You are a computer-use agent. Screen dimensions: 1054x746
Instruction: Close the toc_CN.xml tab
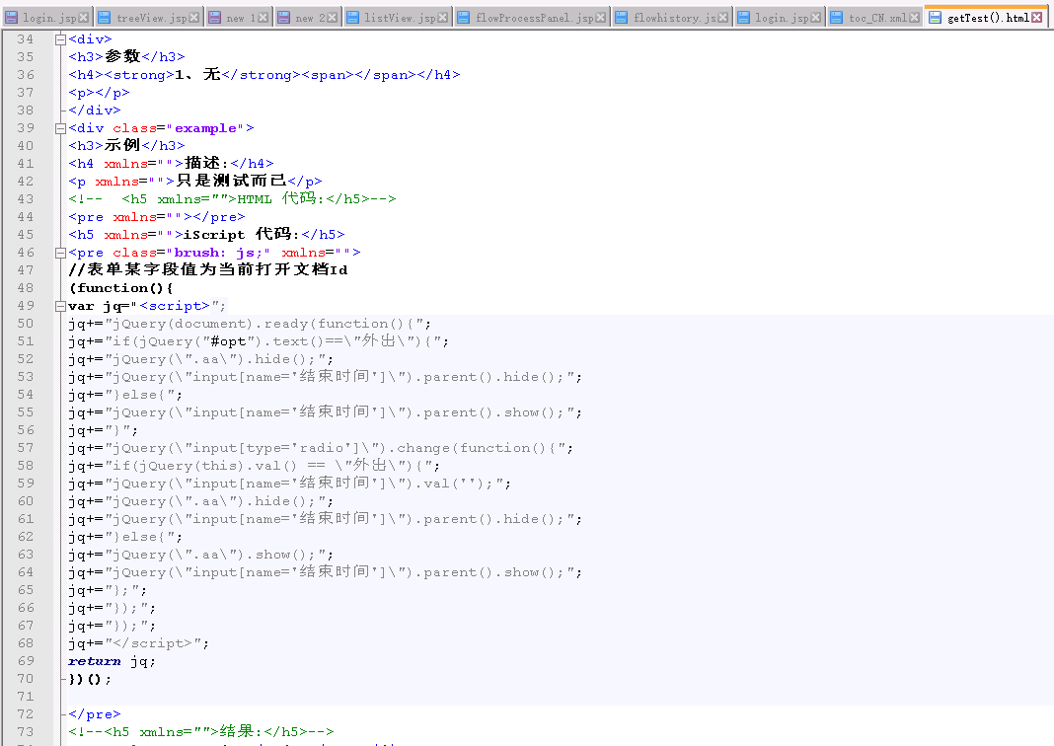914,18
